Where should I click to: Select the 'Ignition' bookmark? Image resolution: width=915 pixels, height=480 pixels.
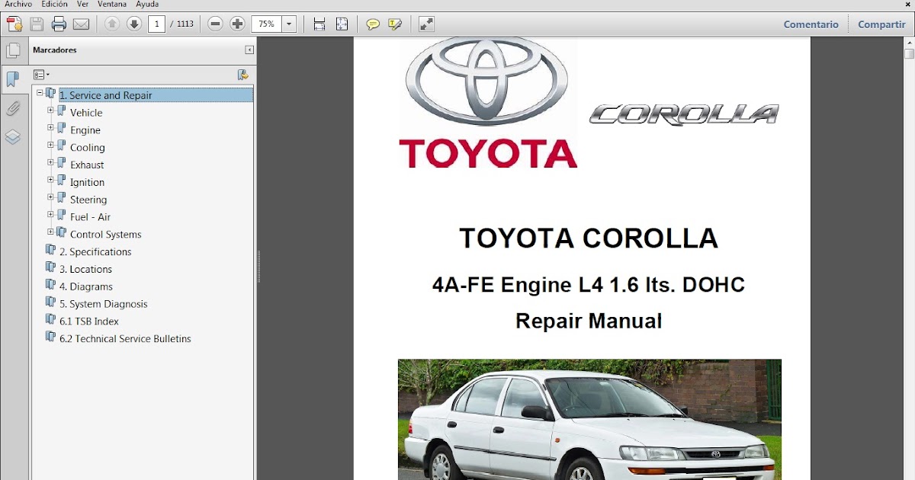tap(88, 182)
